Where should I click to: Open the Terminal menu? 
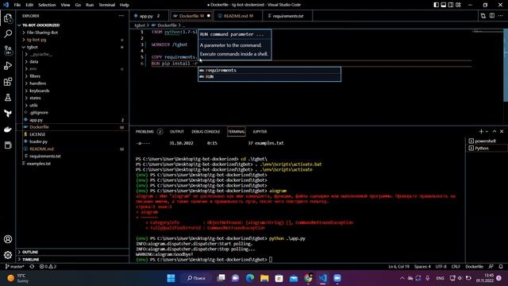coord(106,5)
